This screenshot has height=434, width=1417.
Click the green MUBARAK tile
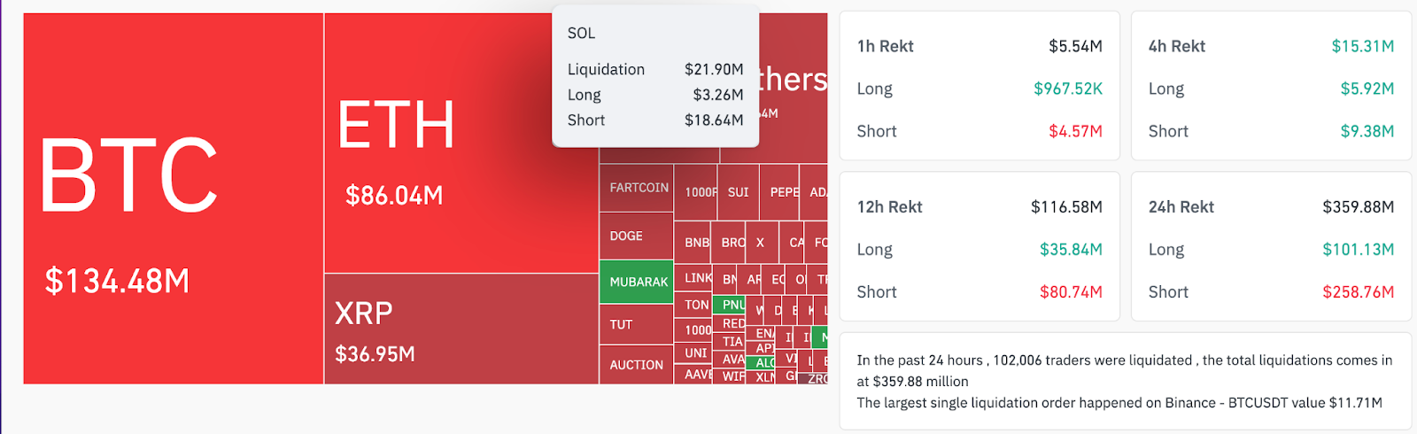(637, 282)
